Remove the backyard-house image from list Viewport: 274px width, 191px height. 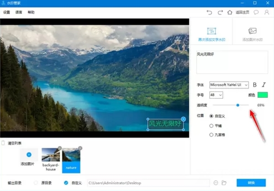click(x=59, y=148)
